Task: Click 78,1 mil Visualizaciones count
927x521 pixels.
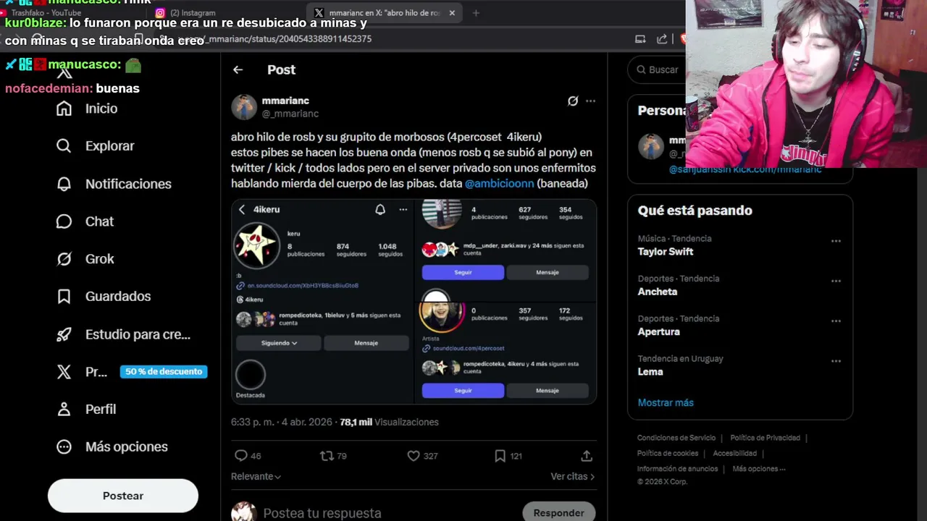Action: 389,422
